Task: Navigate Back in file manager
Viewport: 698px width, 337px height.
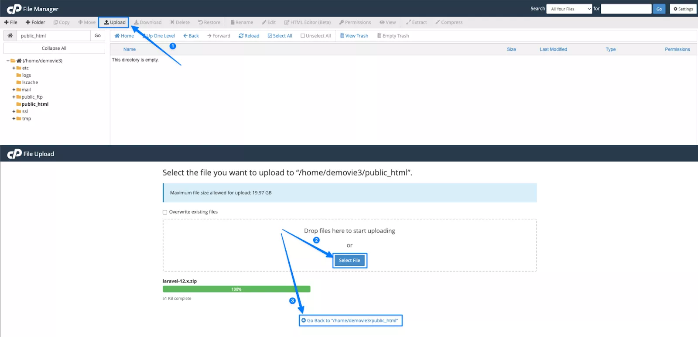Action: point(191,36)
